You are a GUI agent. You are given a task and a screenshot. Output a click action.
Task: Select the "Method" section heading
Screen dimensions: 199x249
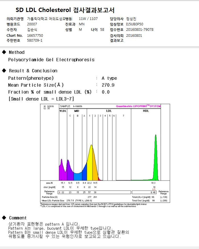(17, 52)
